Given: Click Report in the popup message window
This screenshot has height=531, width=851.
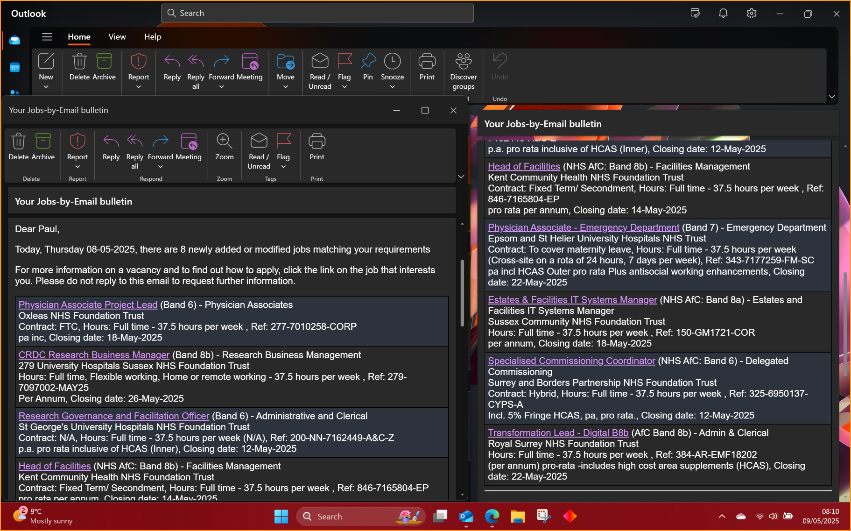Looking at the screenshot, I should pyautogui.click(x=77, y=147).
